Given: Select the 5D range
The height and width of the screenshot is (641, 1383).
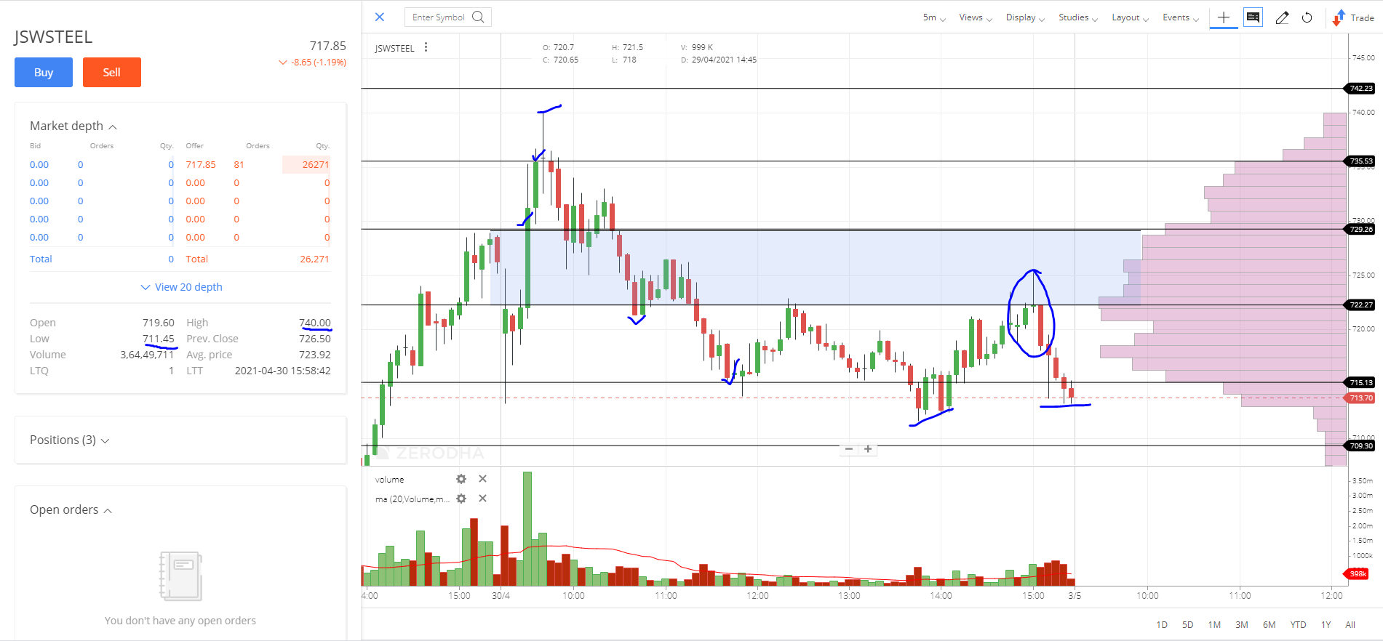Looking at the screenshot, I should point(1187,625).
